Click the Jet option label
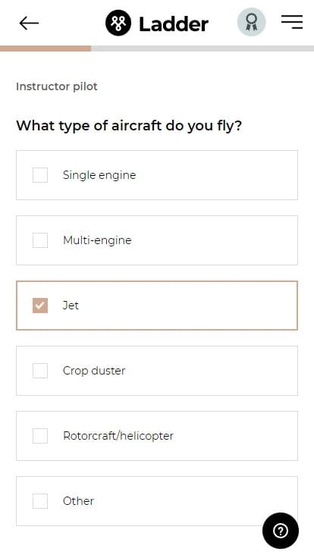 pyautogui.click(x=71, y=306)
